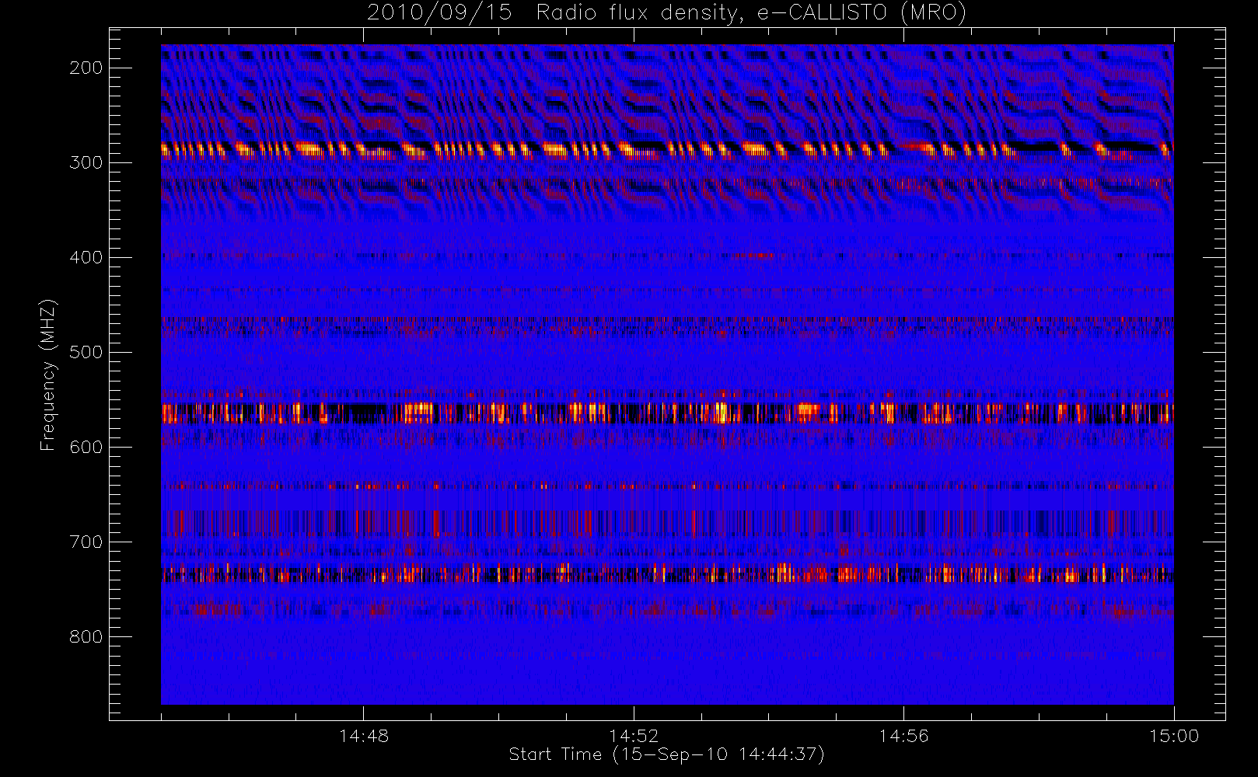Click the plot title '2010/09/15 Radio flux density'
The height and width of the screenshot is (777, 1258).
(666, 13)
